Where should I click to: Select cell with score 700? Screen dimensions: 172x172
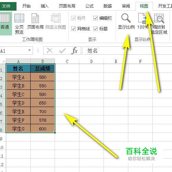click(x=43, y=111)
